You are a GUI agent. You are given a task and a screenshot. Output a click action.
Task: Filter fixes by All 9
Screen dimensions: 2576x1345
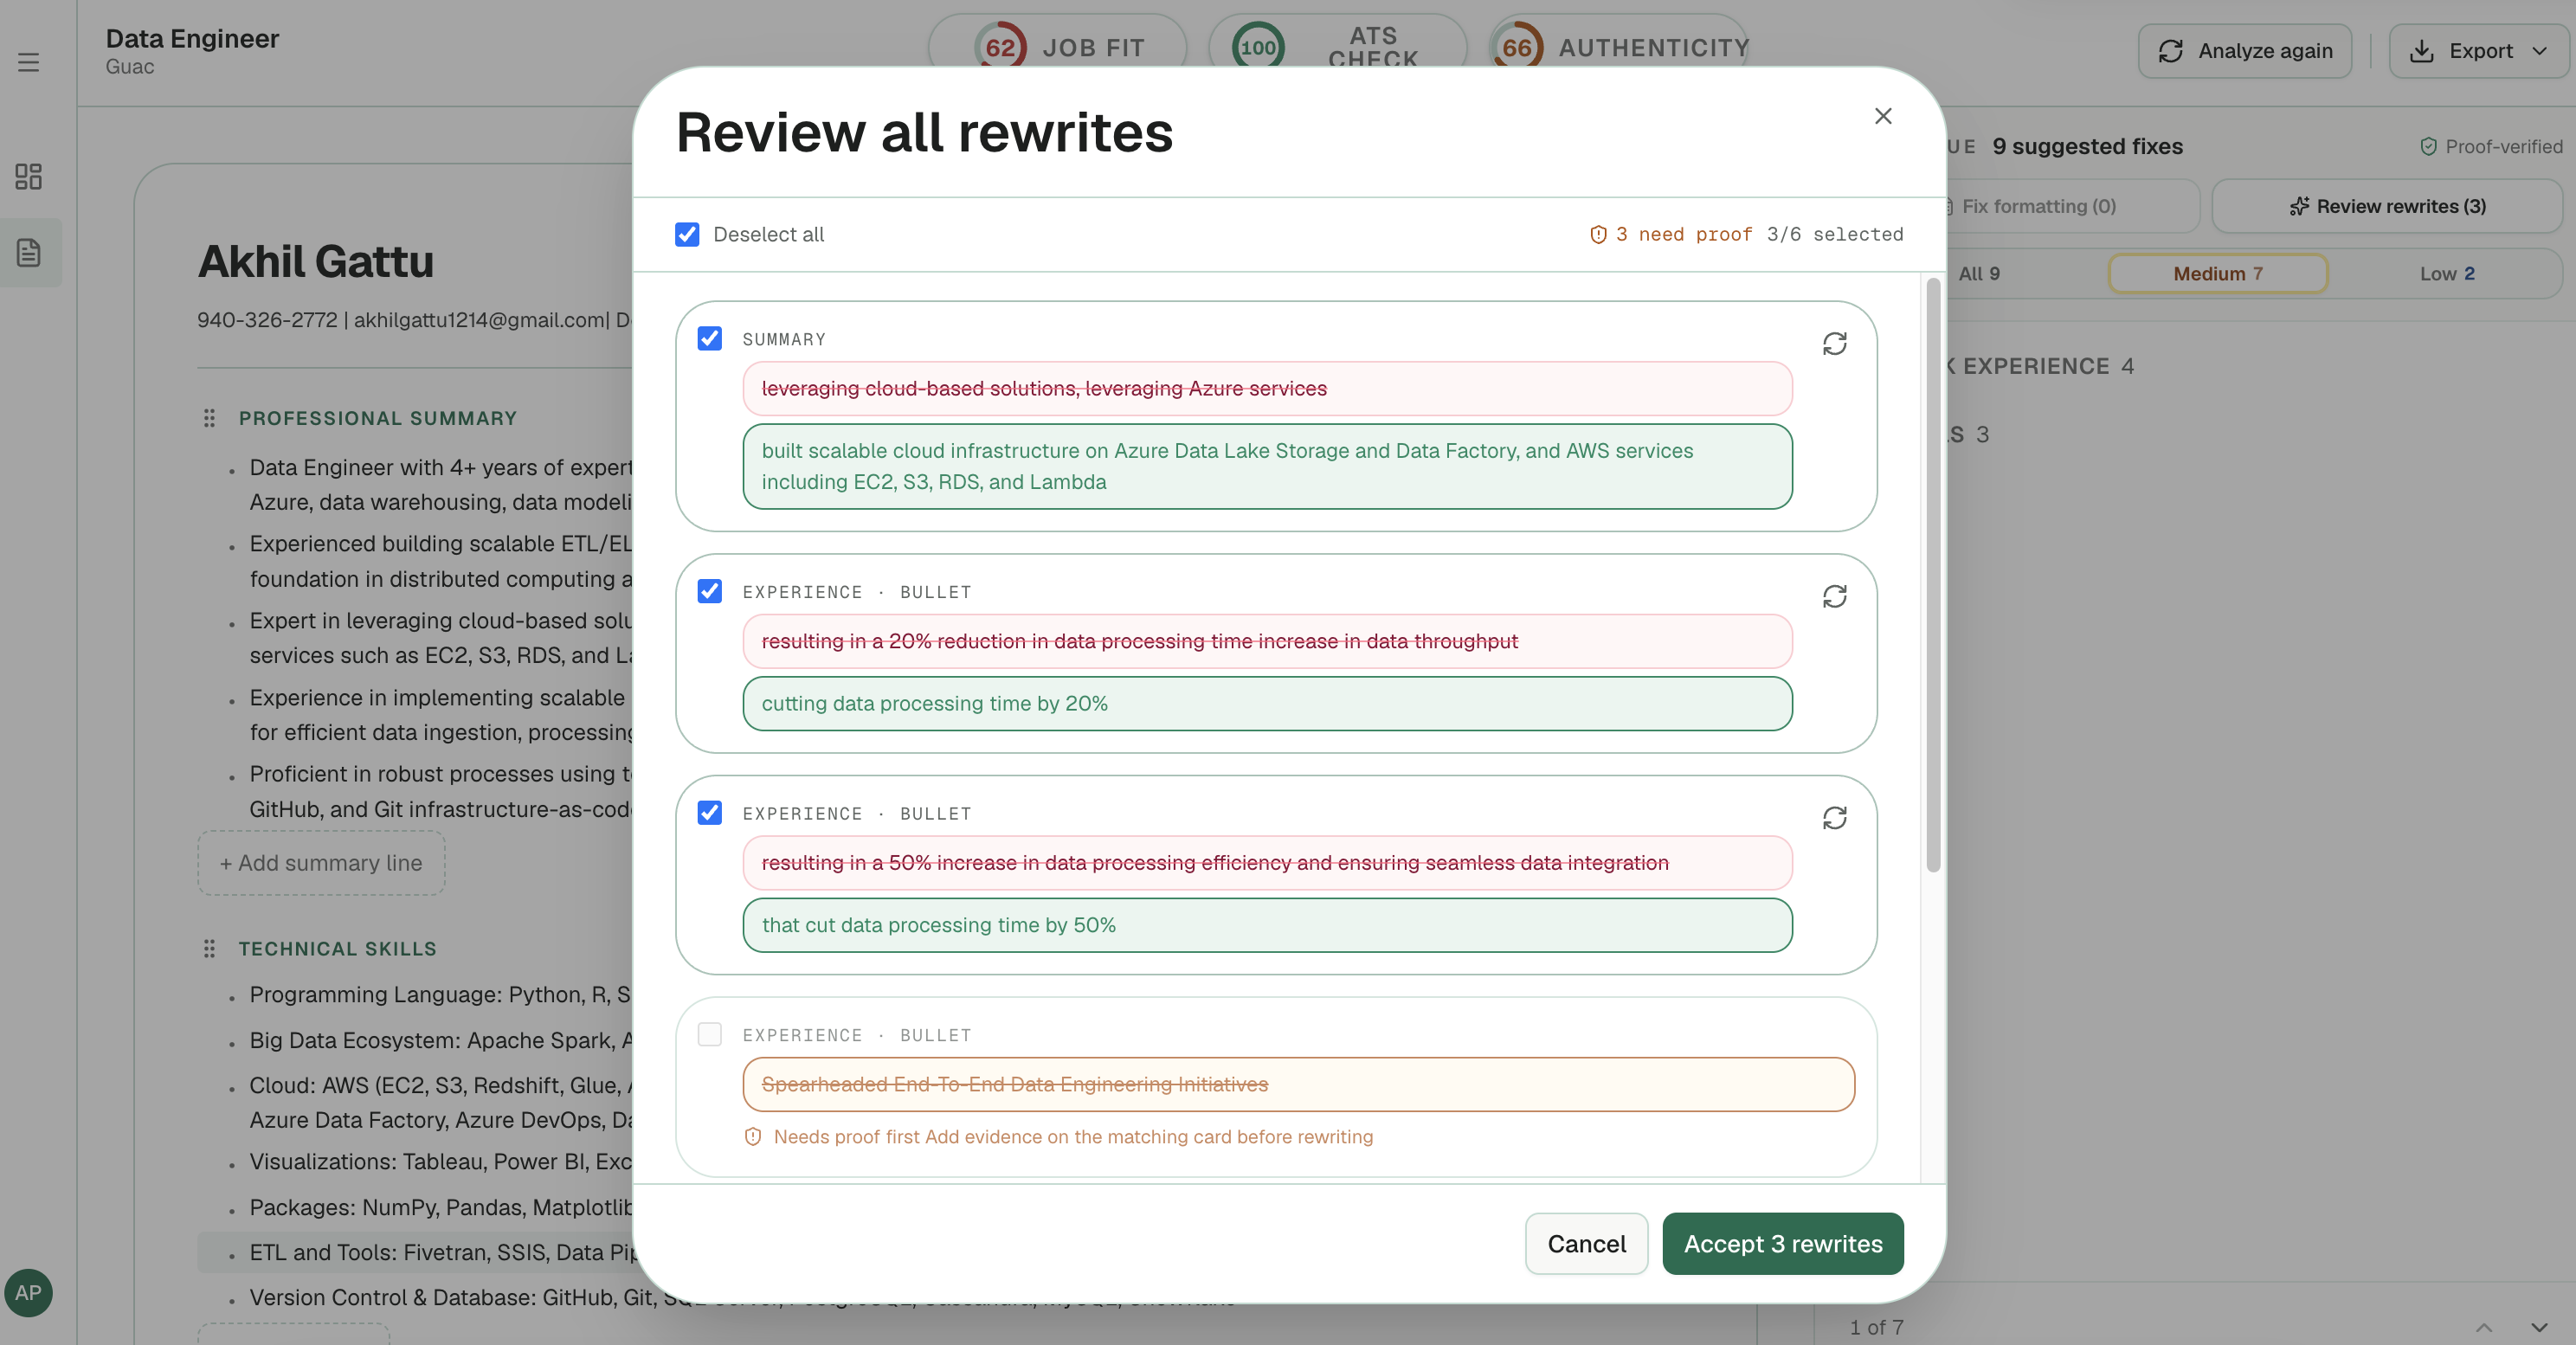[x=1979, y=273]
